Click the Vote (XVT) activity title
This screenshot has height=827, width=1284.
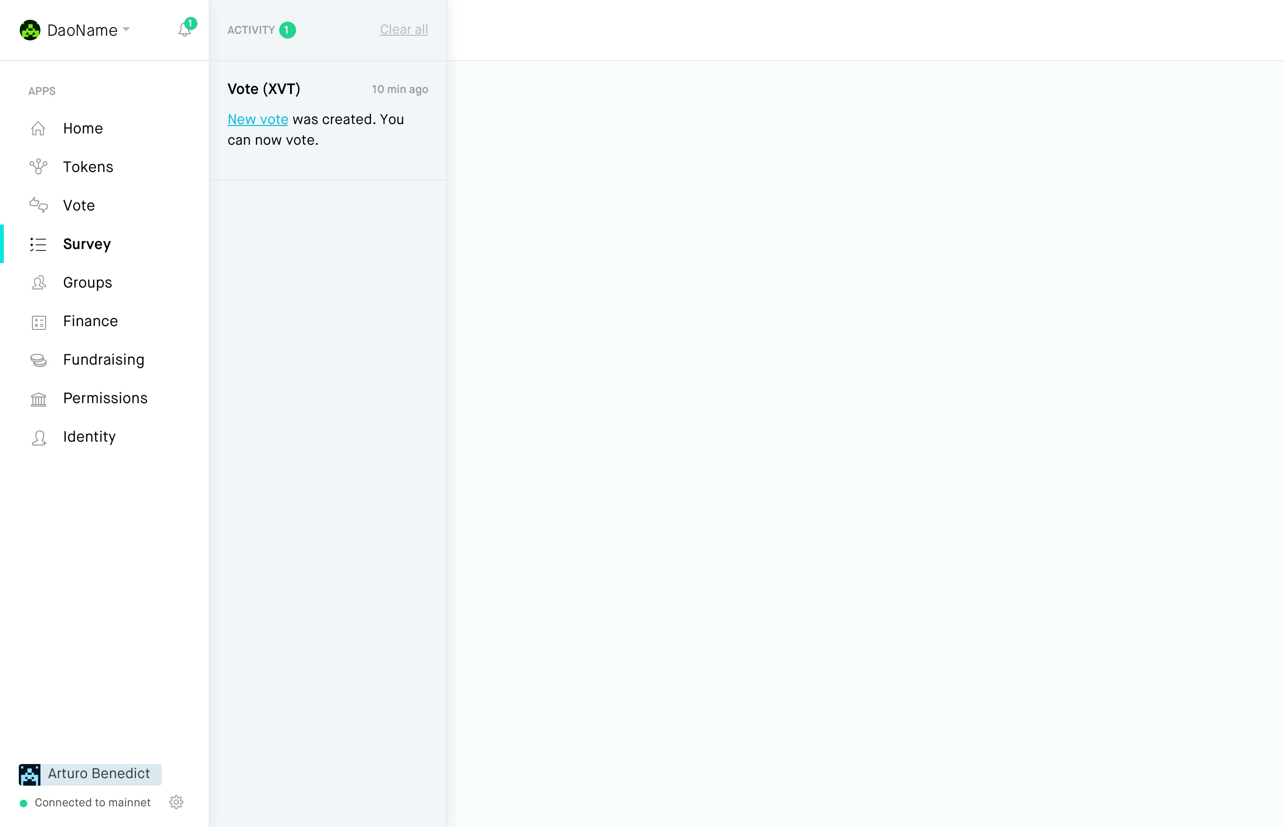point(264,89)
